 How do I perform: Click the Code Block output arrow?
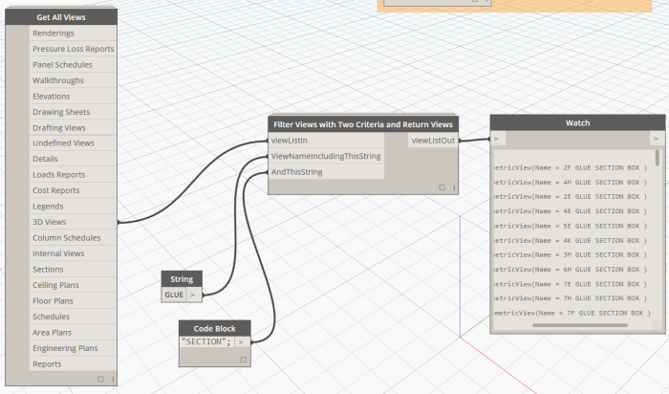pyautogui.click(x=242, y=342)
